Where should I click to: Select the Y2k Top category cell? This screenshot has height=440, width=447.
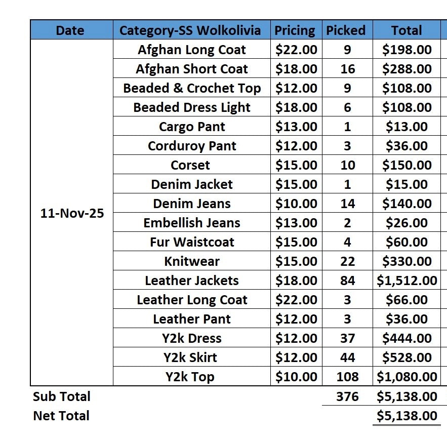190,377
